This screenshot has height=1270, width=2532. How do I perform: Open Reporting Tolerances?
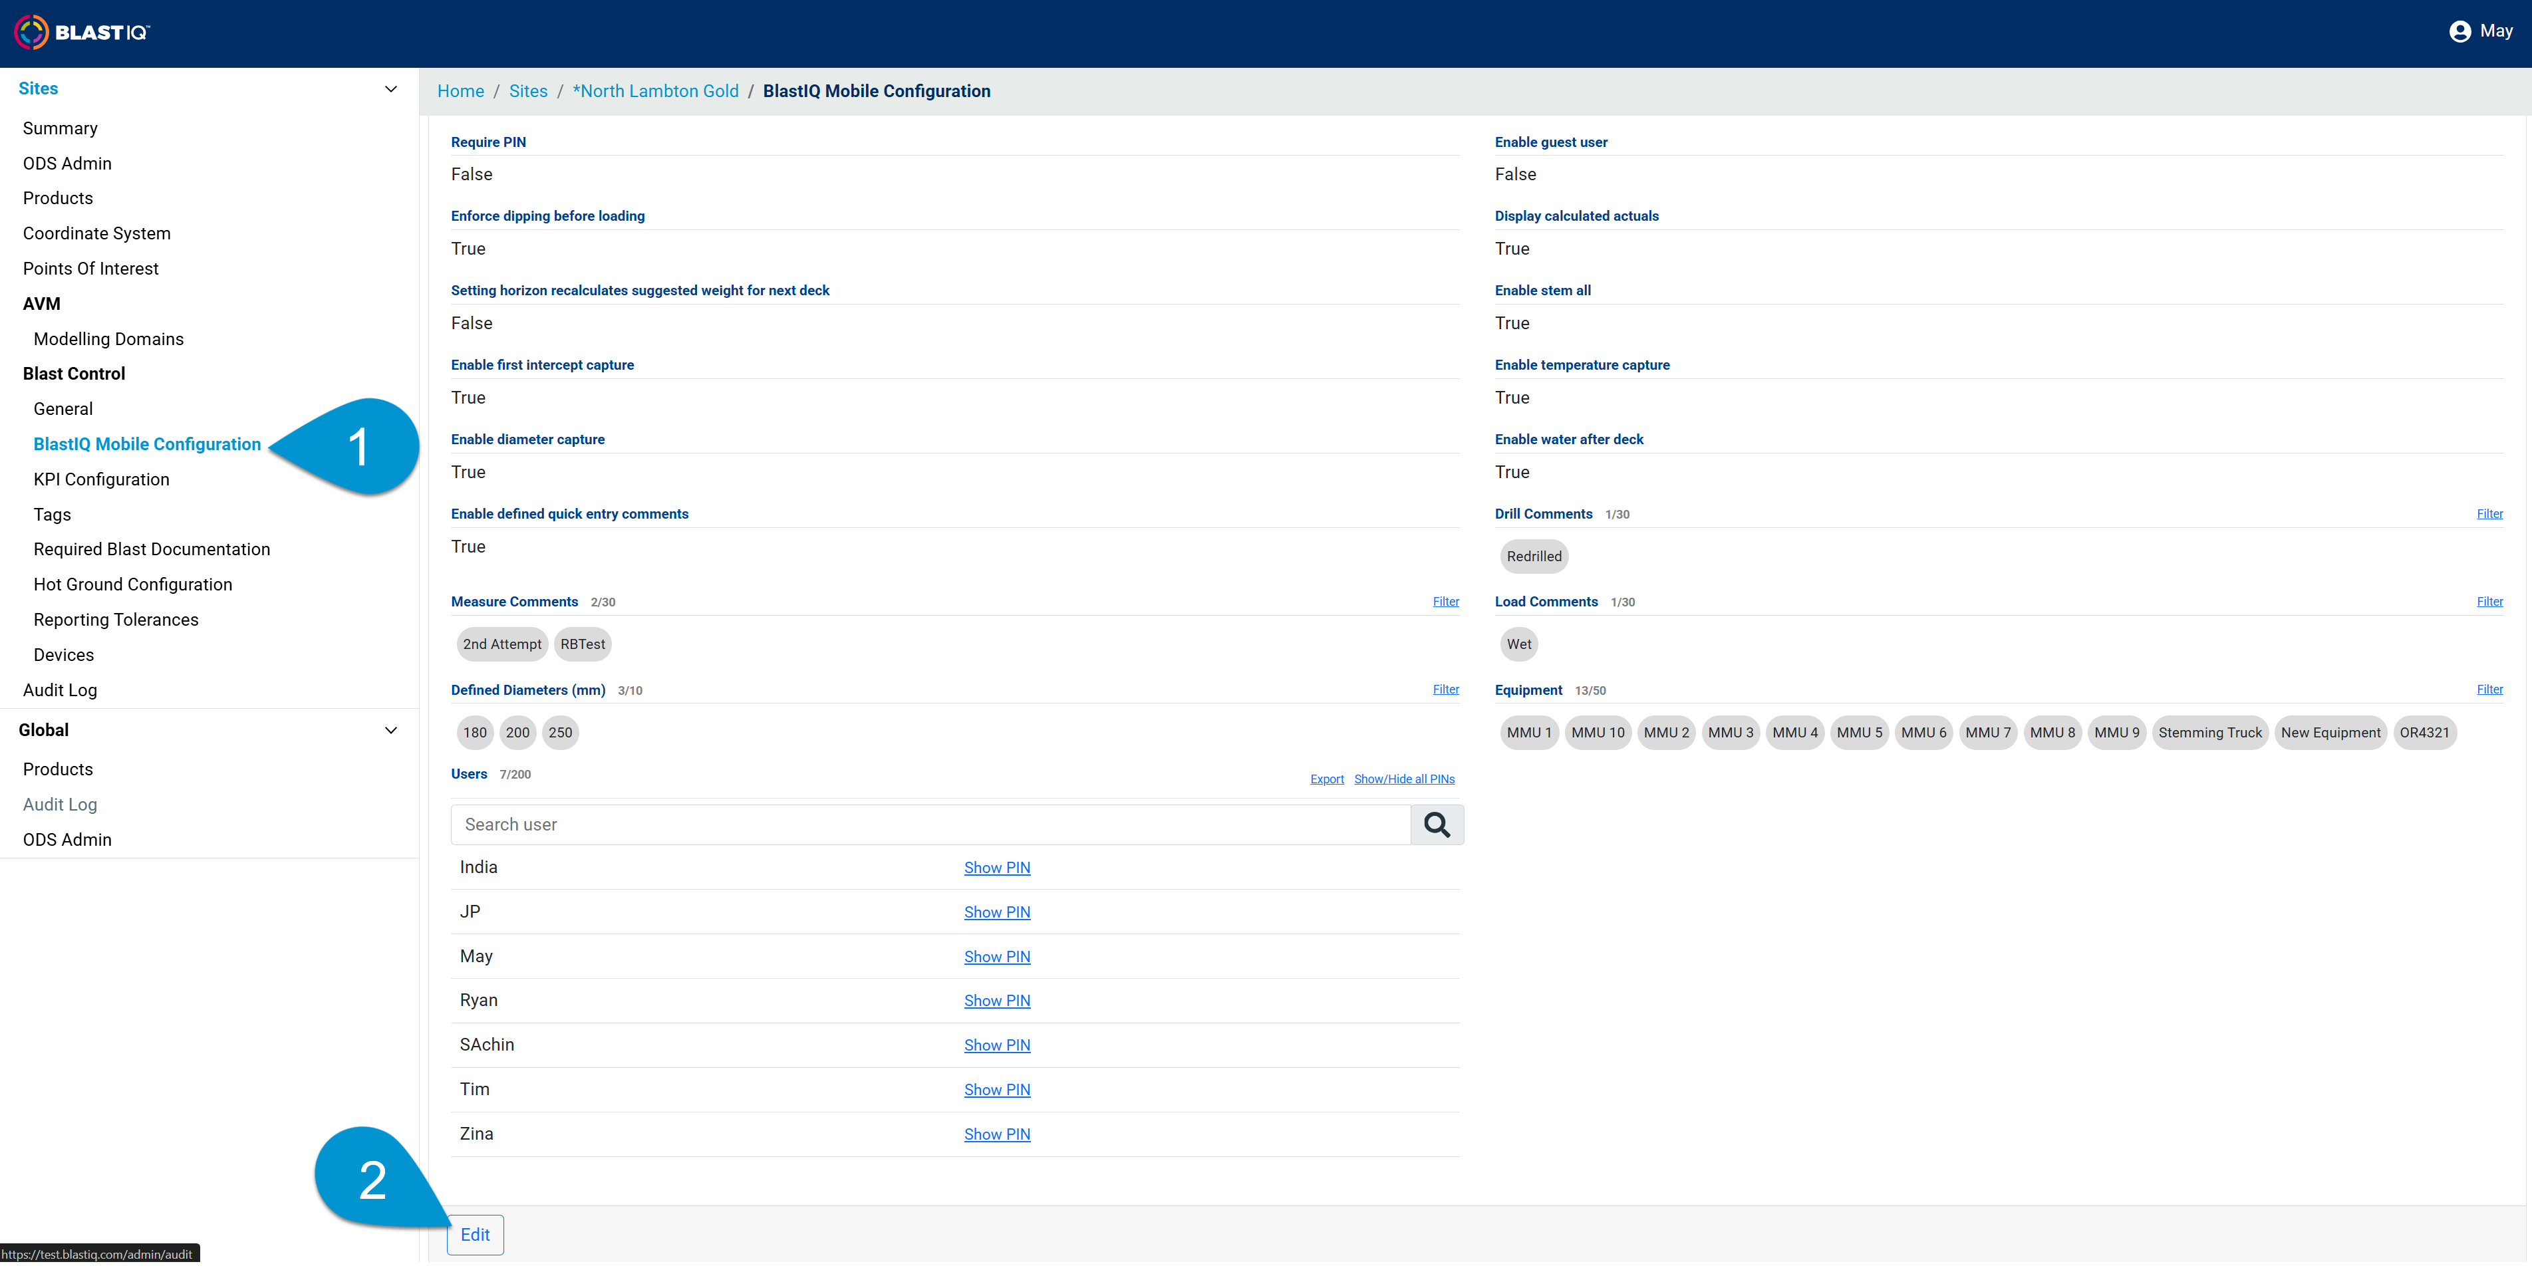[x=116, y=620]
